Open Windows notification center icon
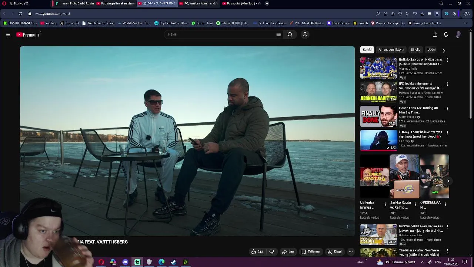474x267 pixels. (465, 262)
